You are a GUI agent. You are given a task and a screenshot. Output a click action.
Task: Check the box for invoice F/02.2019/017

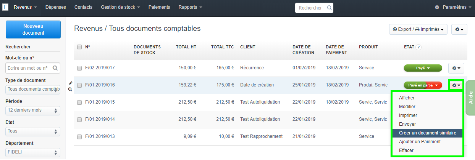[79, 68]
